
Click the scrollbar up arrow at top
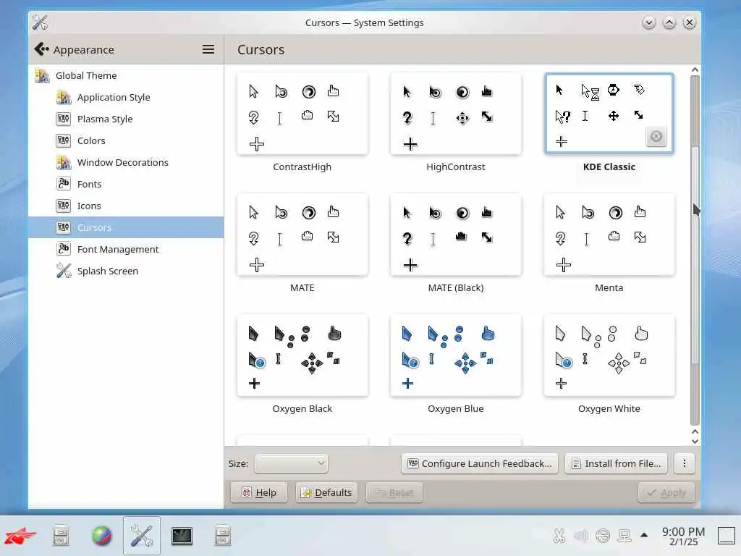[x=695, y=69]
